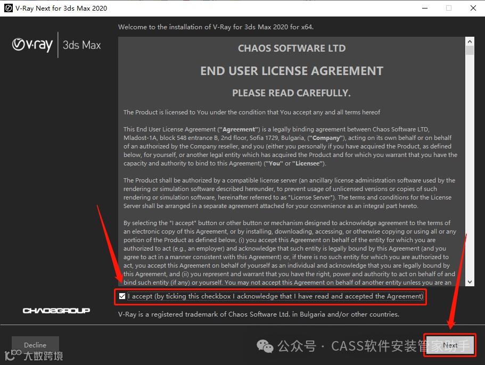Click the V-Ray registered trademark notice text
Screen dimensions: 485x365
(259, 314)
